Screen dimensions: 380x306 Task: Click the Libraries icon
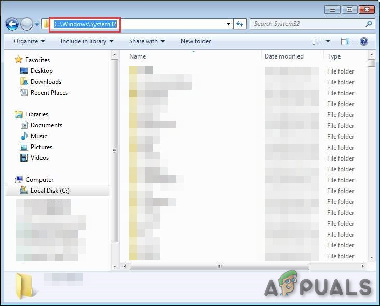tap(18, 114)
